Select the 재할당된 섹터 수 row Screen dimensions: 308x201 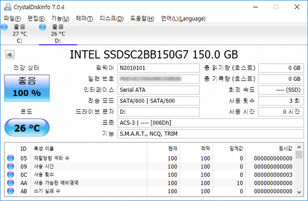(150, 158)
